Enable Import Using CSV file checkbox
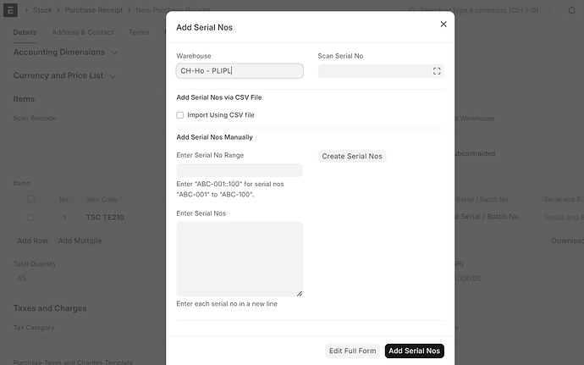This screenshot has width=584, height=365. [x=180, y=115]
